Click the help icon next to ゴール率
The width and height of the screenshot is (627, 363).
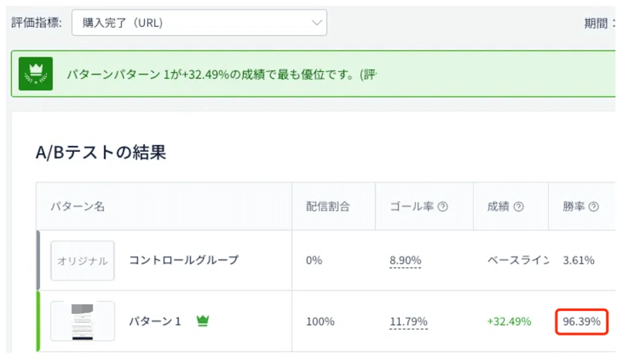tap(442, 207)
